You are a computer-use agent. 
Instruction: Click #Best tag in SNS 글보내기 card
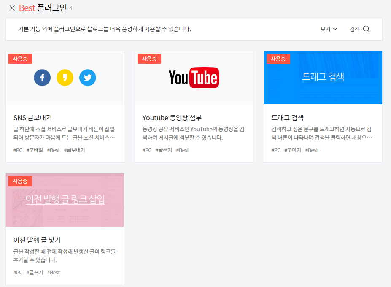54,150
